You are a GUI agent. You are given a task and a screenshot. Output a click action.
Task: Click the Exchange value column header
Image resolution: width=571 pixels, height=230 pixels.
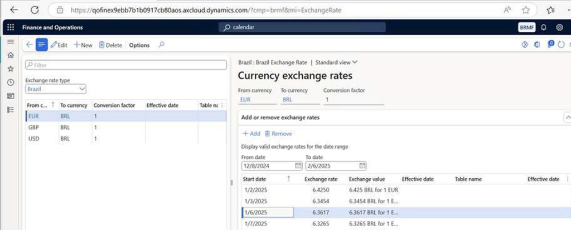click(x=367, y=179)
